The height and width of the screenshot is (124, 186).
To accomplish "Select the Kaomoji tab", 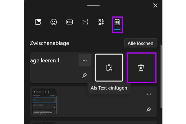I will tap(85, 22).
